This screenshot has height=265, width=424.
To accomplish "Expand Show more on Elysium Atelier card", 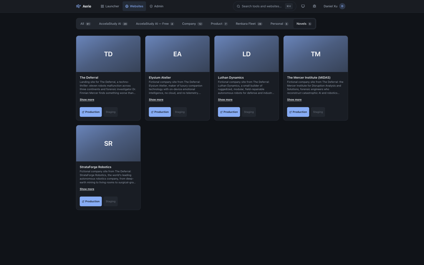I will tap(156, 100).
